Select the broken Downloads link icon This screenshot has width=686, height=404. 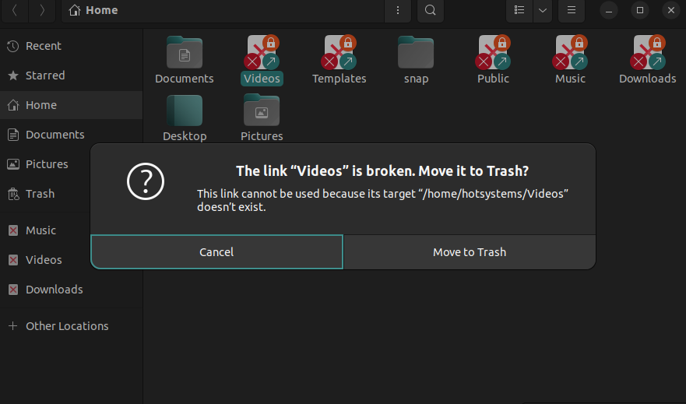(x=648, y=52)
